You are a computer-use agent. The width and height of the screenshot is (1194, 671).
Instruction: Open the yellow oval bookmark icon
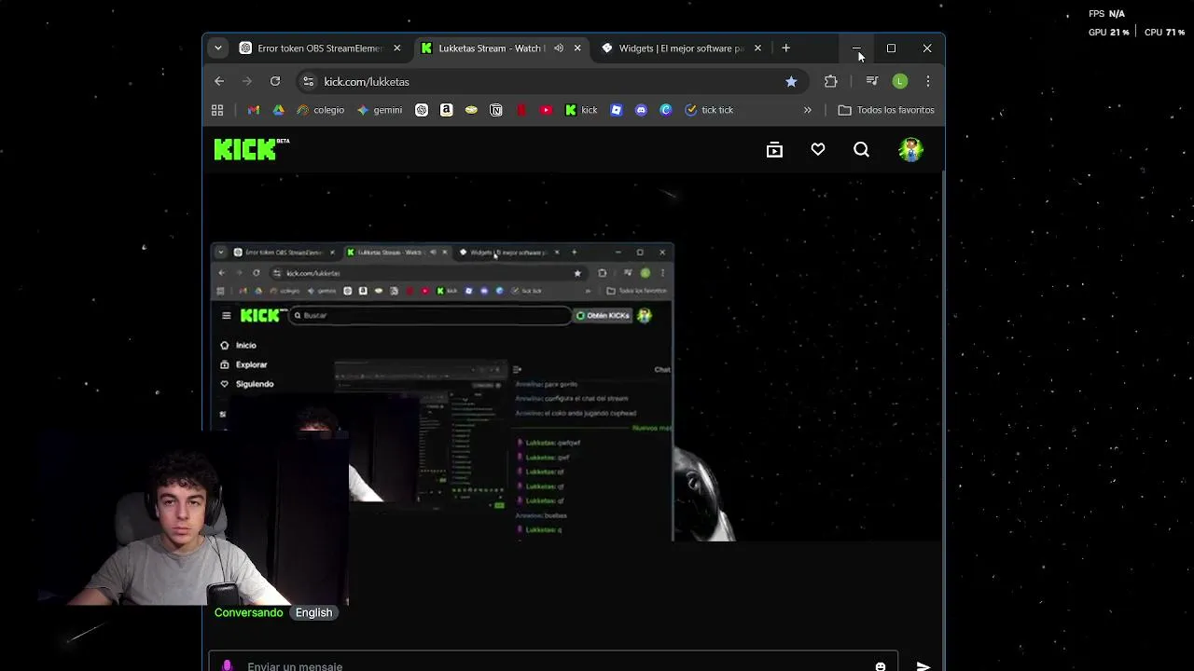click(471, 110)
